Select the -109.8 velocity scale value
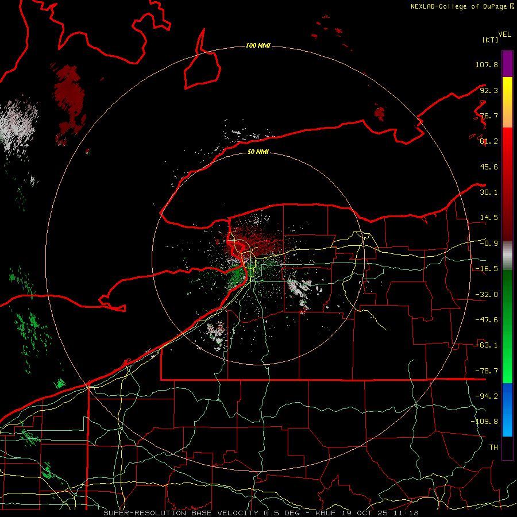 (484, 422)
